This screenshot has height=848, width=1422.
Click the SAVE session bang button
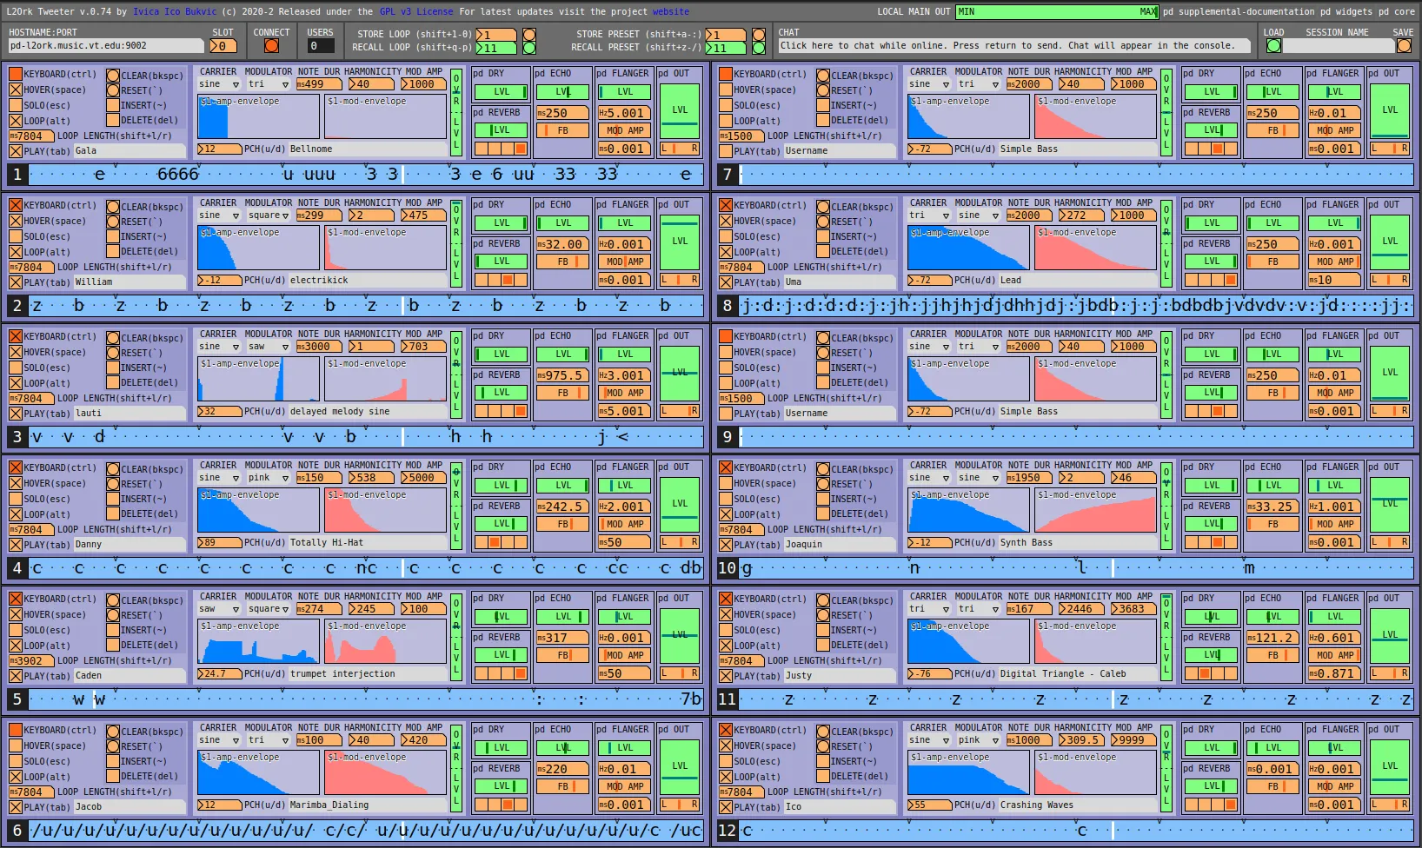[x=1403, y=45]
